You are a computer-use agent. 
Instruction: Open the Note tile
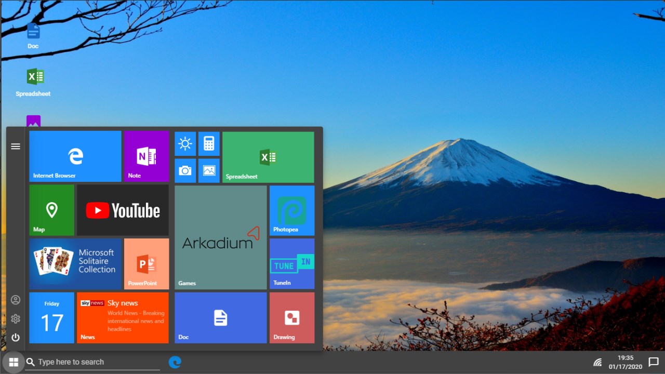tap(147, 156)
